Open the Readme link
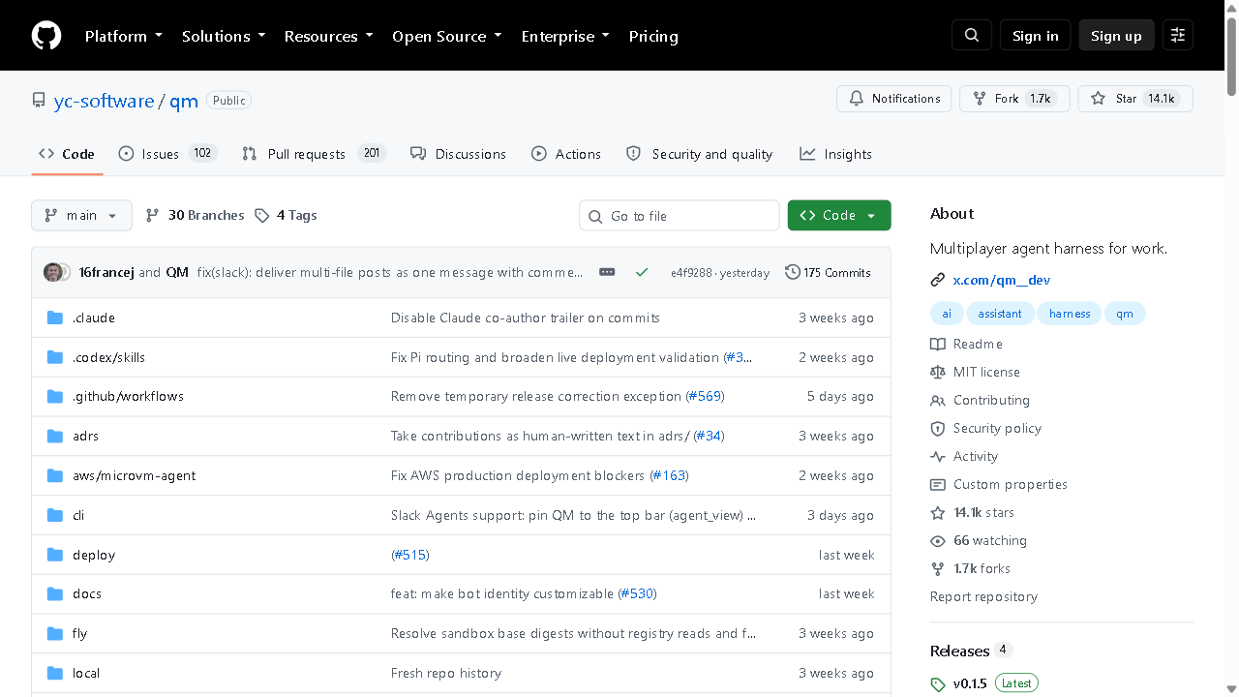 point(967,344)
